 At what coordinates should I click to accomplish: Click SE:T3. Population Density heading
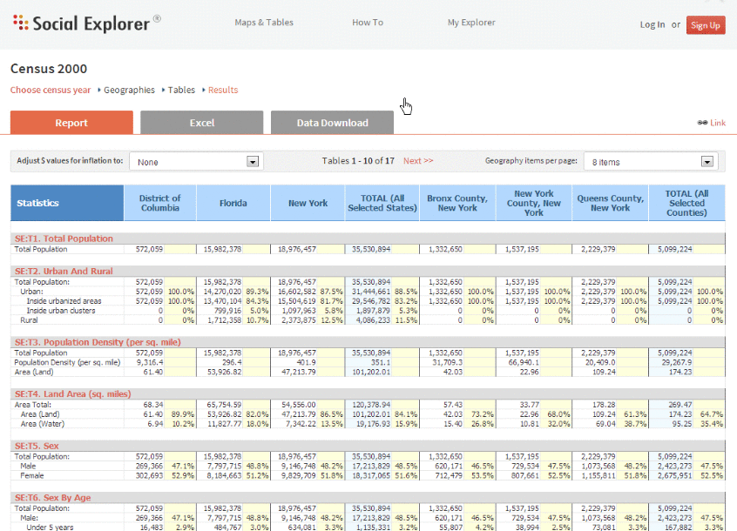point(98,342)
